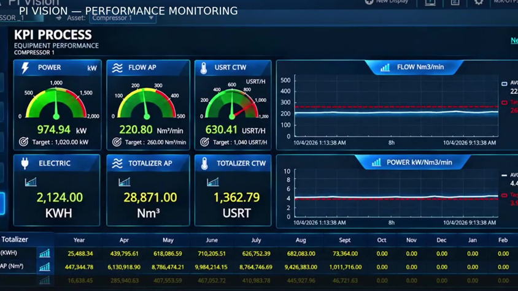This screenshot has height=291, width=518.
Task: Click the arrow icon before Asset label
Action: tap(59, 18)
